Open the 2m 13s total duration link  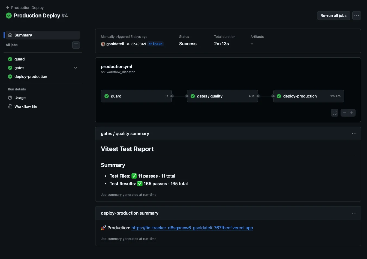(x=221, y=44)
